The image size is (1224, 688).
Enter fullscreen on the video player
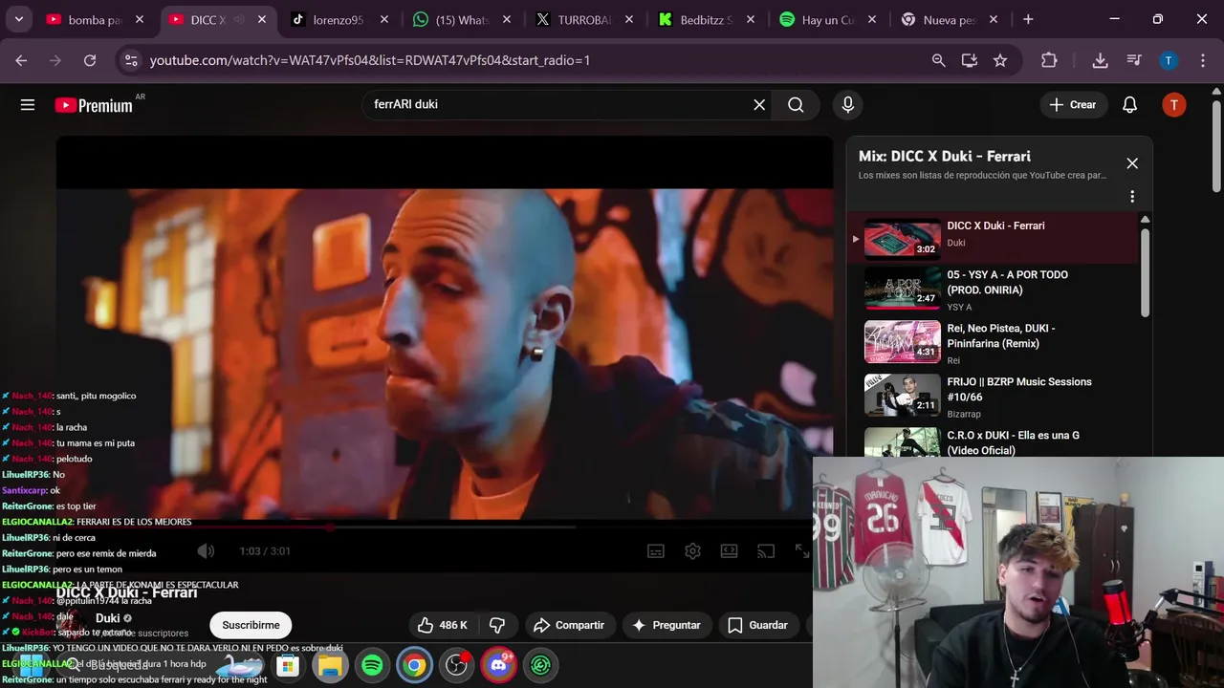click(x=801, y=551)
